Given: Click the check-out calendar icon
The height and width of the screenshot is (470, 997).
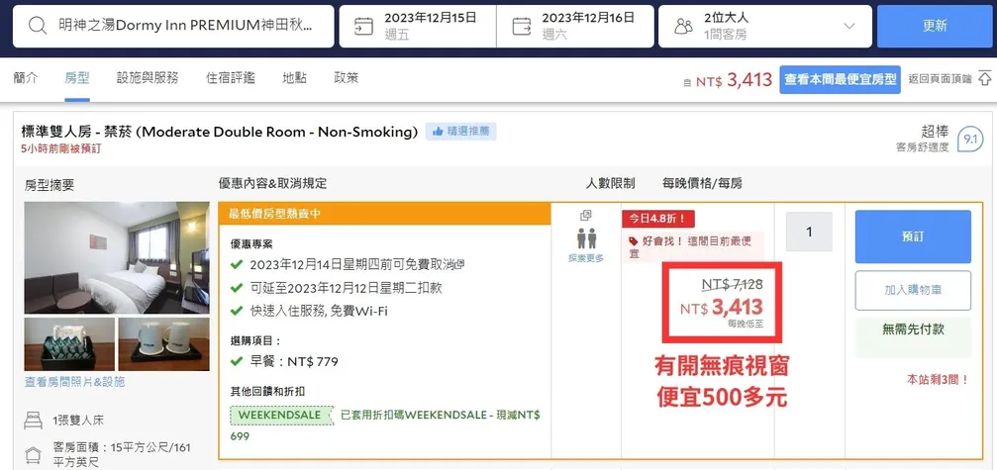Looking at the screenshot, I should pyautogui.click(x=522, y=27).
